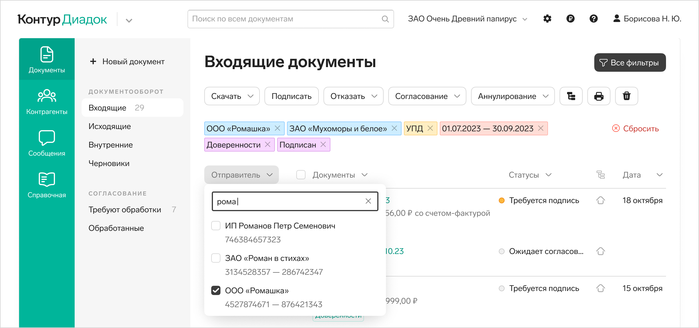Go to Внутренние folder

click(111, 145)
